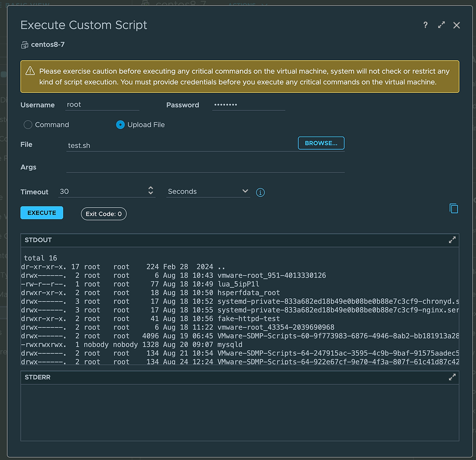Expand the dialog using resize arrows icon
Viewport: 476px width, 460px height.
(x=441, y=25)
